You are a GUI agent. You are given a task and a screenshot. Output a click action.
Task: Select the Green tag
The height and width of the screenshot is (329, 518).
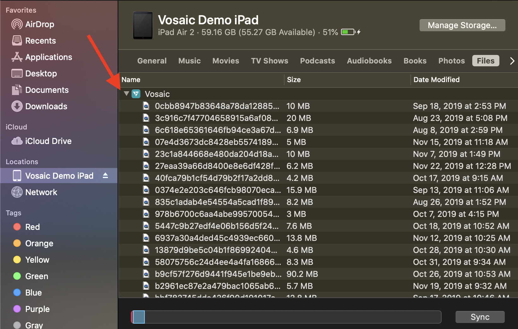pyautogui.click(x=31, y=276)
